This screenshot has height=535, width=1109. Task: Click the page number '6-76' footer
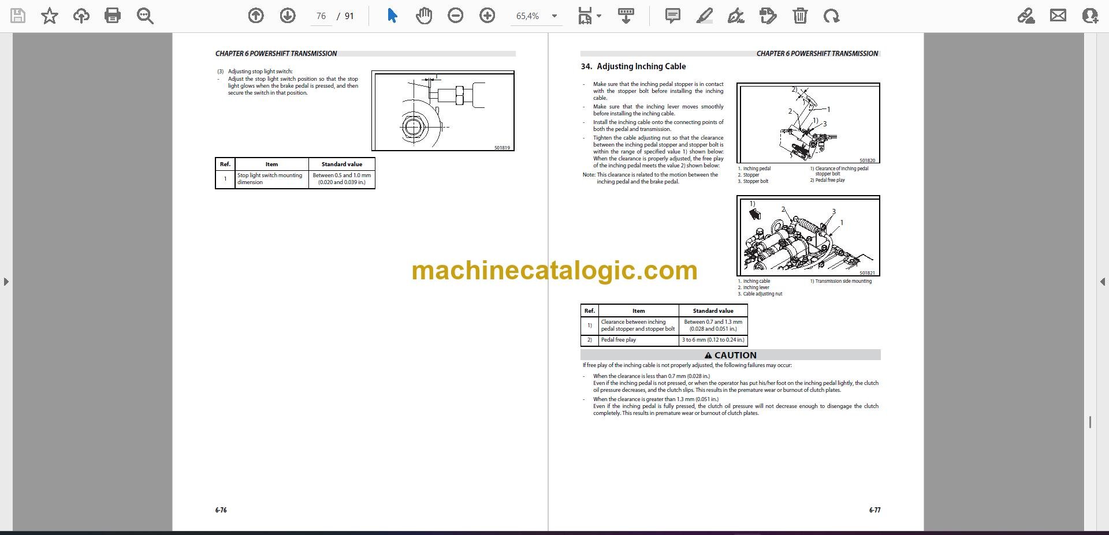221,510
